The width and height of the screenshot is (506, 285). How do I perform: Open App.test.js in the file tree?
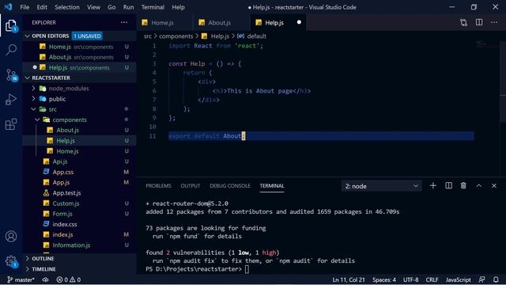coord(66,193)
